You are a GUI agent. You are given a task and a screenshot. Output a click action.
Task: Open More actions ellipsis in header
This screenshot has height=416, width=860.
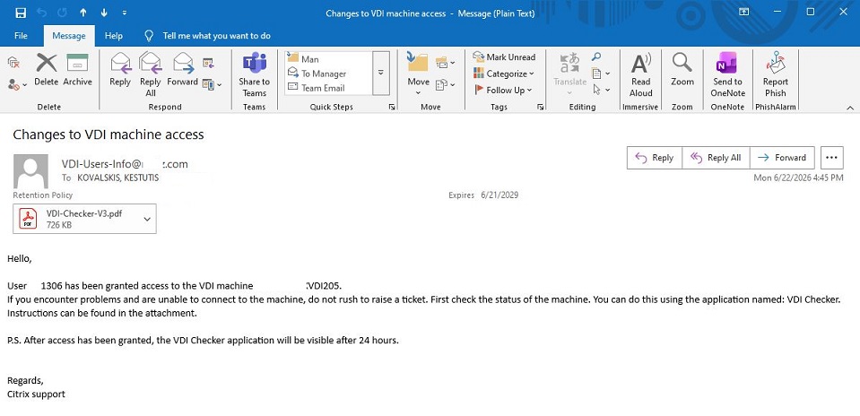click(831, 158)
